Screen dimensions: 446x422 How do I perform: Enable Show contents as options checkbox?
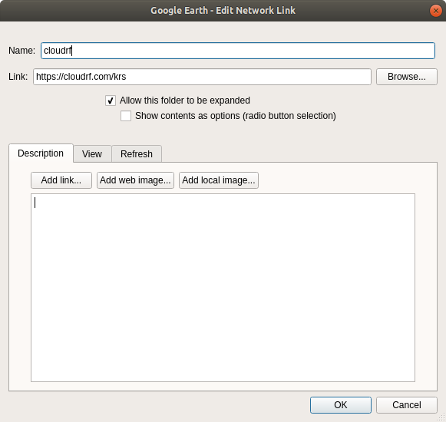tap(126, 116)
